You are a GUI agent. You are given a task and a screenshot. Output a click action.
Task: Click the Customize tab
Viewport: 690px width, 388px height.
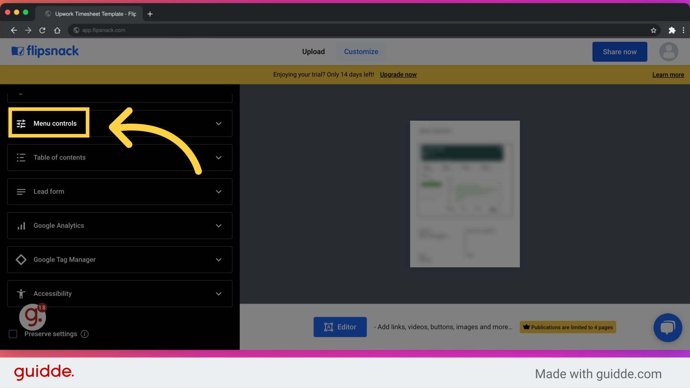pyautogui.click(x=361, y=51)
